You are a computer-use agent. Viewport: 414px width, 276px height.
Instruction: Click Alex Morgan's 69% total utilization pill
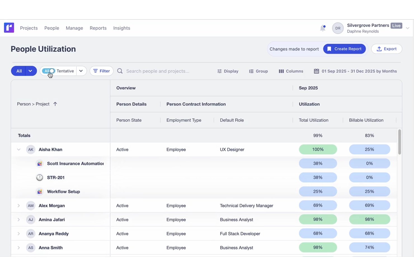tap(318, 205)
